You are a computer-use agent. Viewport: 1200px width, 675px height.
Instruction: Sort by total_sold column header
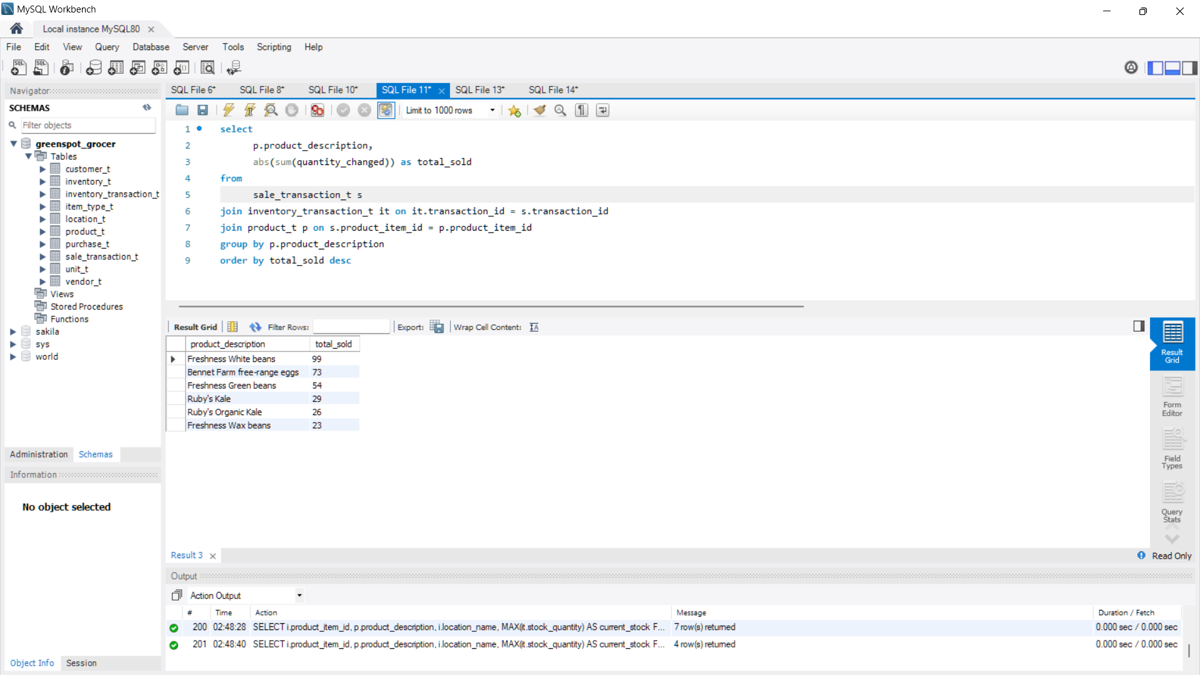click(x=334, y=344)
